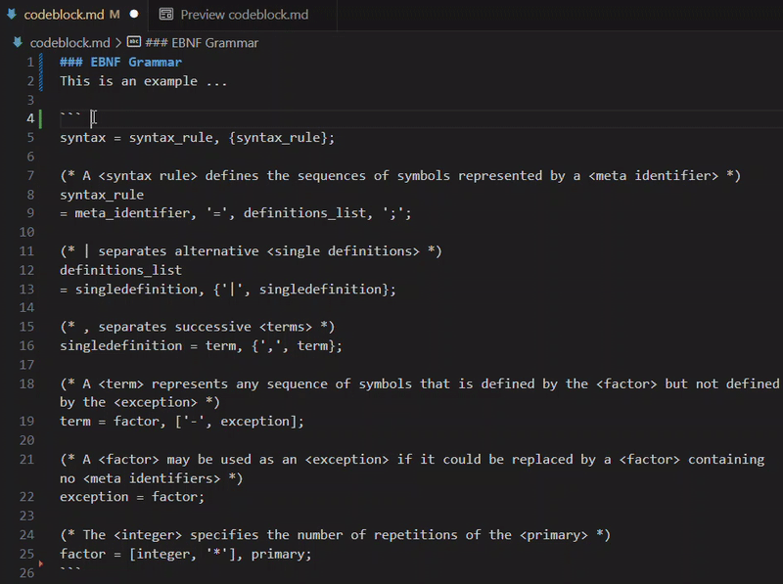783x584 pixels.
Task: Click the markdown file icon in breadcrumb
Action: (x=18, y=42)
